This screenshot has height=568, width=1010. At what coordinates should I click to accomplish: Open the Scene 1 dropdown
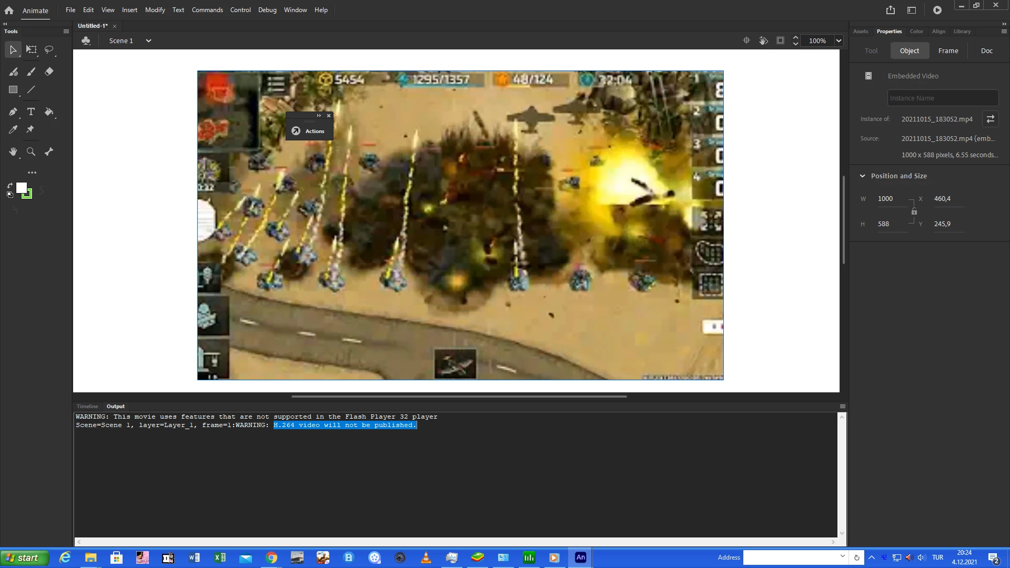(x=148, y=40)
